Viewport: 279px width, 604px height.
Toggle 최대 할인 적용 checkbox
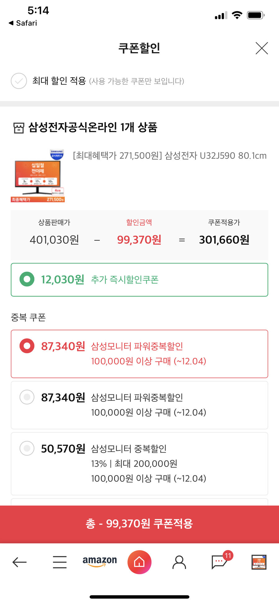(19, 81)
